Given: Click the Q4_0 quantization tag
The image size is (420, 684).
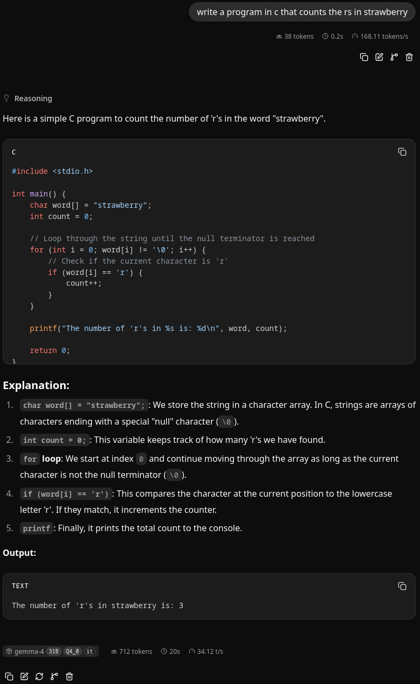Looking at the screenshot, I should pos(73,651).
